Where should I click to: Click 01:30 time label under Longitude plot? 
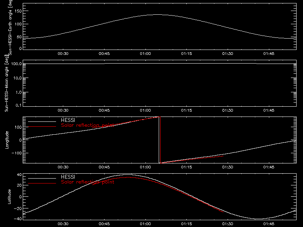pos(228,167)
